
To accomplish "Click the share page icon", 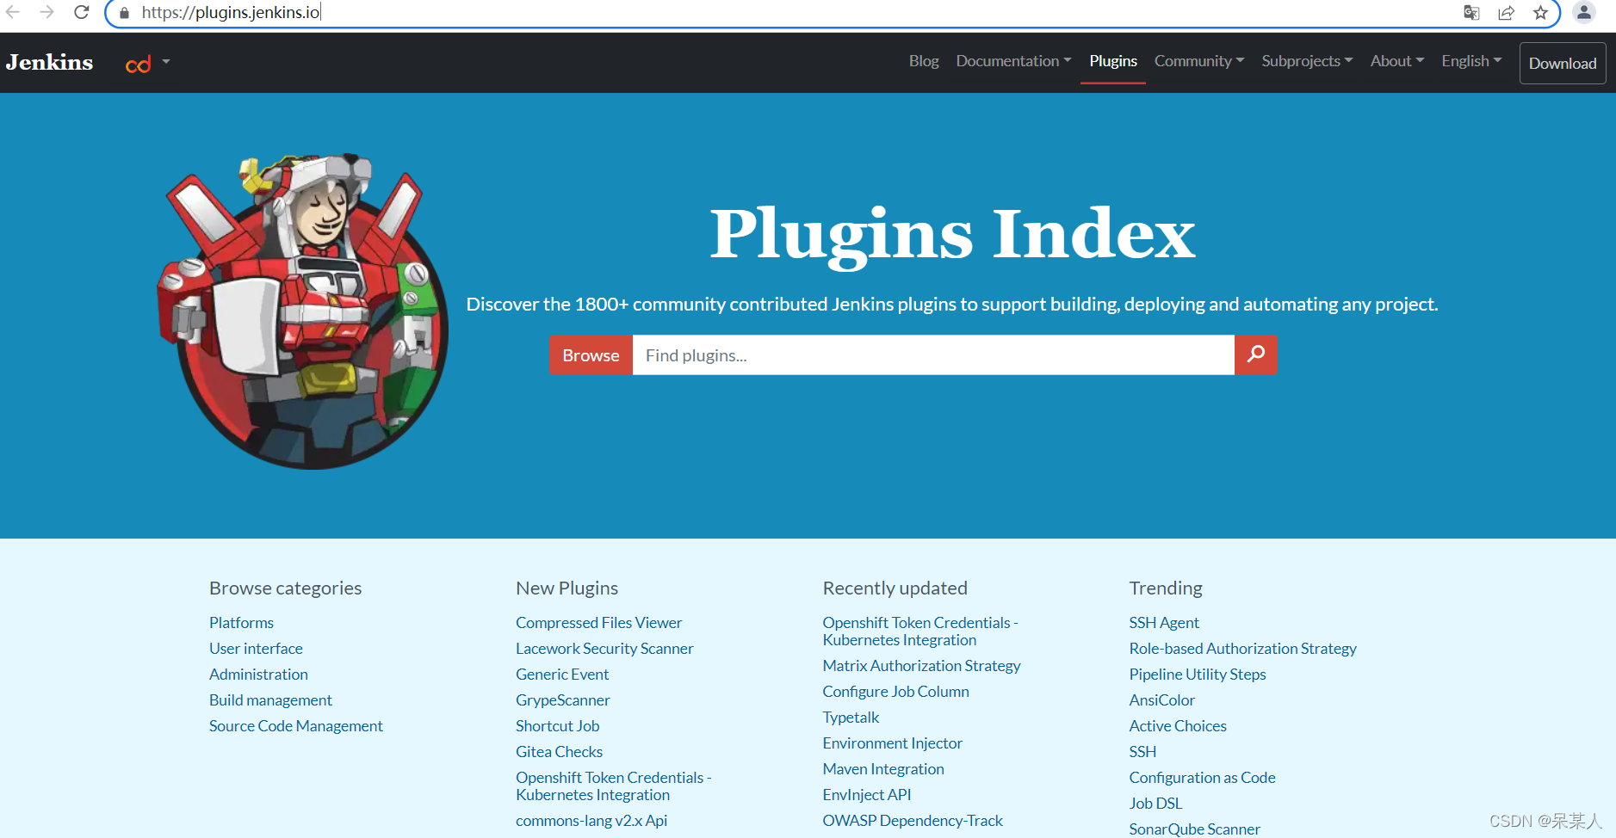I will [x=1506, y=12].
